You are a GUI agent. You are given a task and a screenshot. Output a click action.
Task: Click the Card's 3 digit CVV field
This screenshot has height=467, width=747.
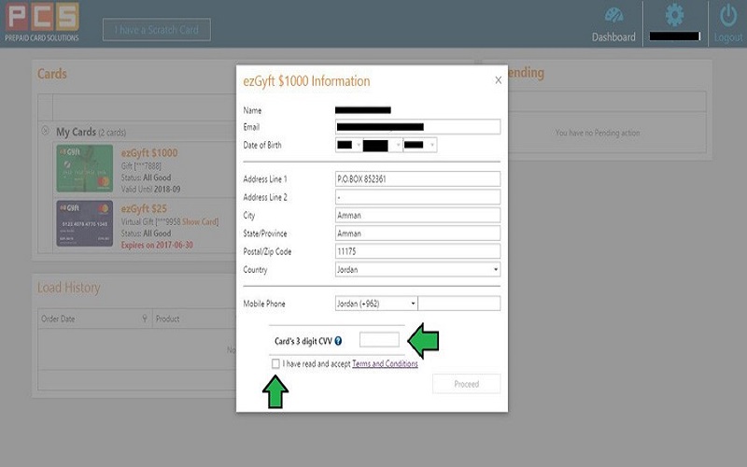pos(379,340)
